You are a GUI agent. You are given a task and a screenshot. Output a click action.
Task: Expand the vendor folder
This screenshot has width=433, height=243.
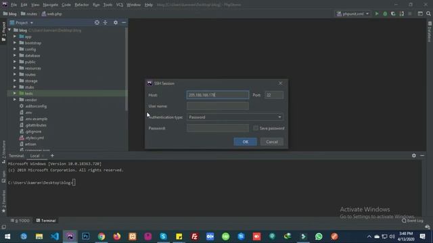(15, 100)
